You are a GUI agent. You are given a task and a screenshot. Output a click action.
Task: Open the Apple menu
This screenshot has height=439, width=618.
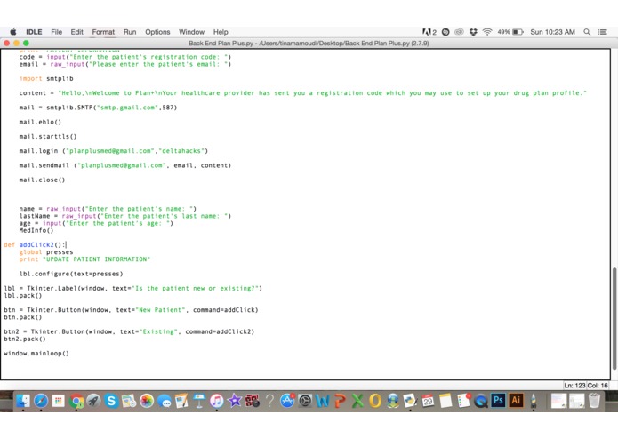[13, 32]
